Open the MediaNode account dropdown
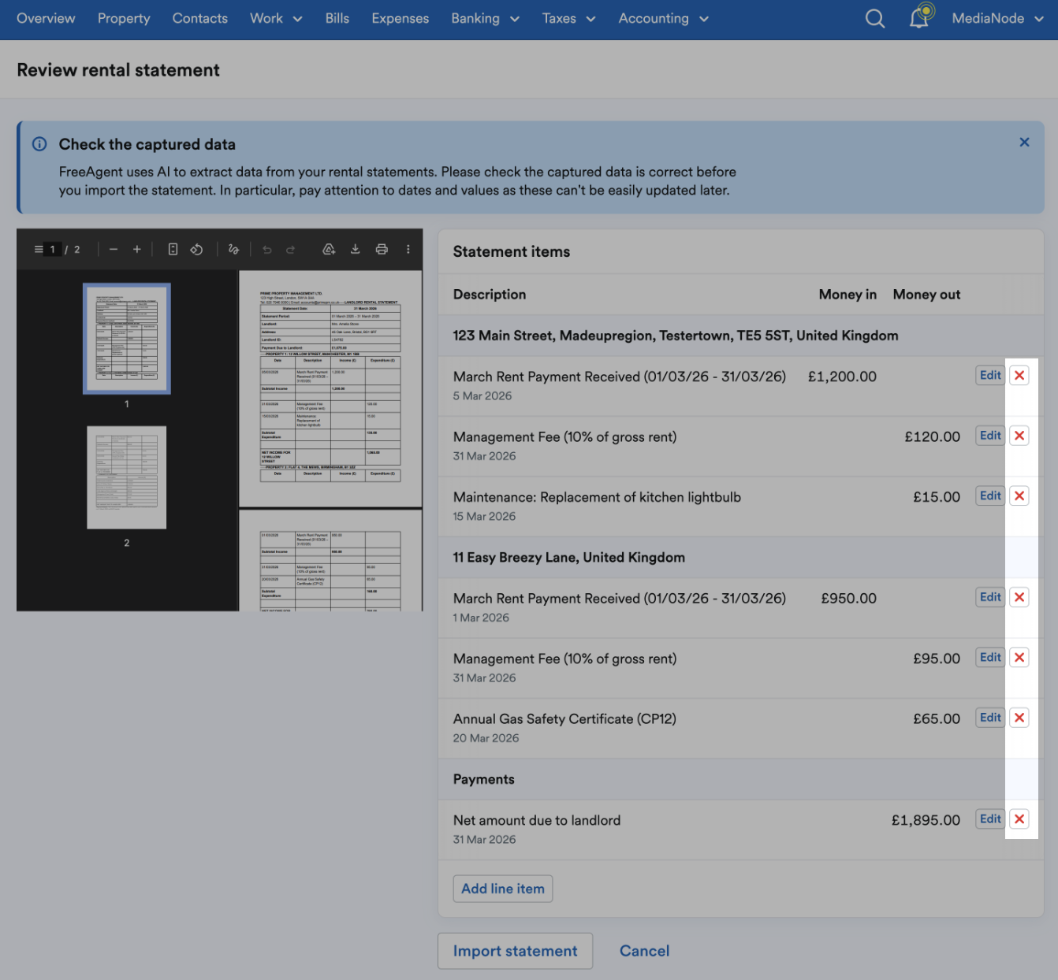The height and width of the screenshot is (980, 1058). coord(998,18)
